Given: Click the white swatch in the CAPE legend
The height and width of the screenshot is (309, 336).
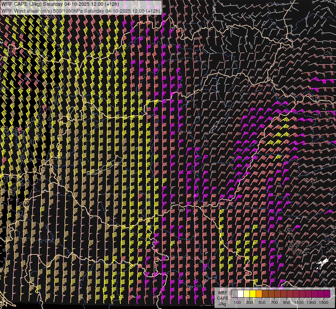Looking at the screenshot, I should coord(240,294).
